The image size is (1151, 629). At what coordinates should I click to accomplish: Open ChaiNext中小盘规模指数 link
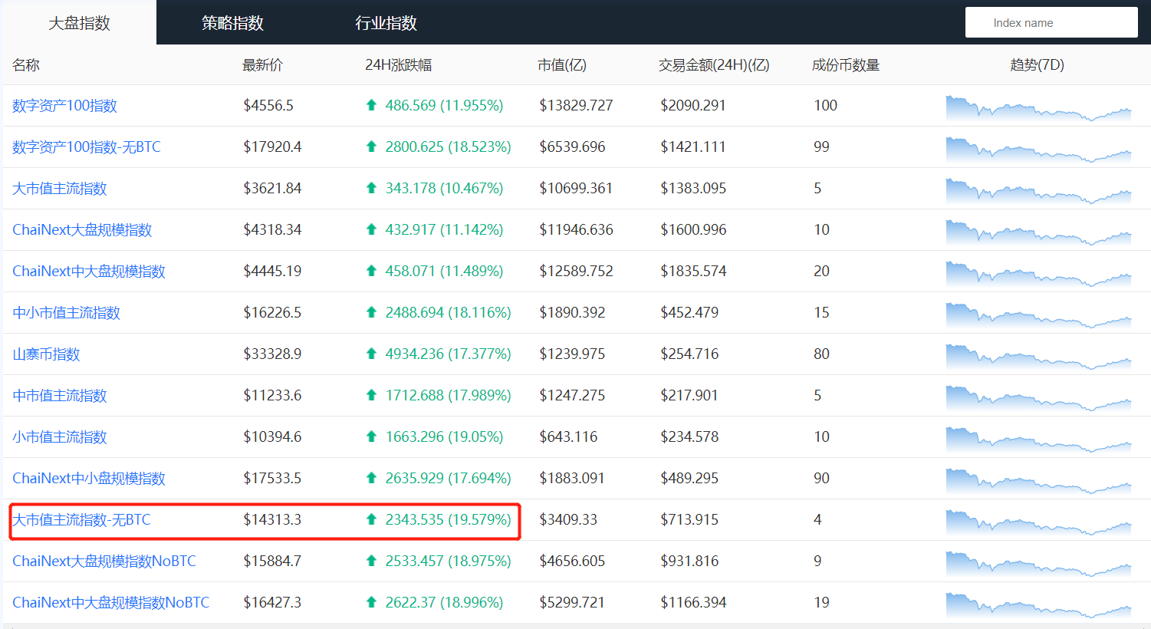pyautogui.click(x=89, y=479)
